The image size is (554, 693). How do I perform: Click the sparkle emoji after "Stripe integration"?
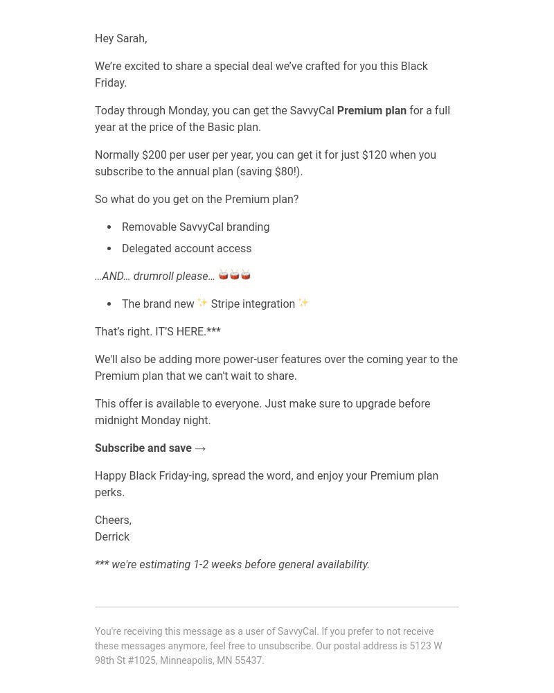tap(303, 303)
